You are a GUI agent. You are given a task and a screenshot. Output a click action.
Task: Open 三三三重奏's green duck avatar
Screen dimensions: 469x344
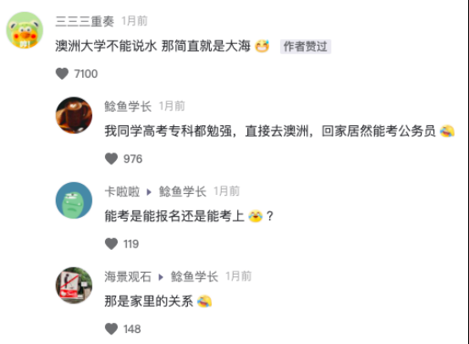click(25, 30)
